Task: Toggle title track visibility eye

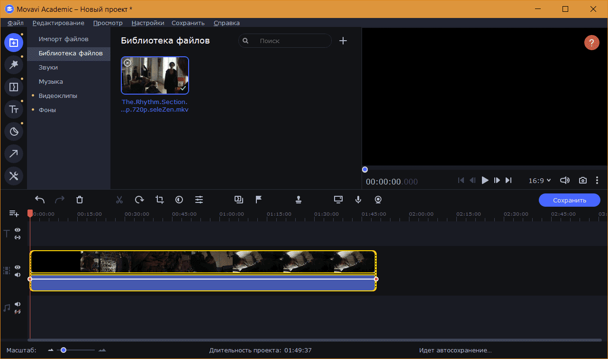Action: pyautogui.click(x=18, y=230)
